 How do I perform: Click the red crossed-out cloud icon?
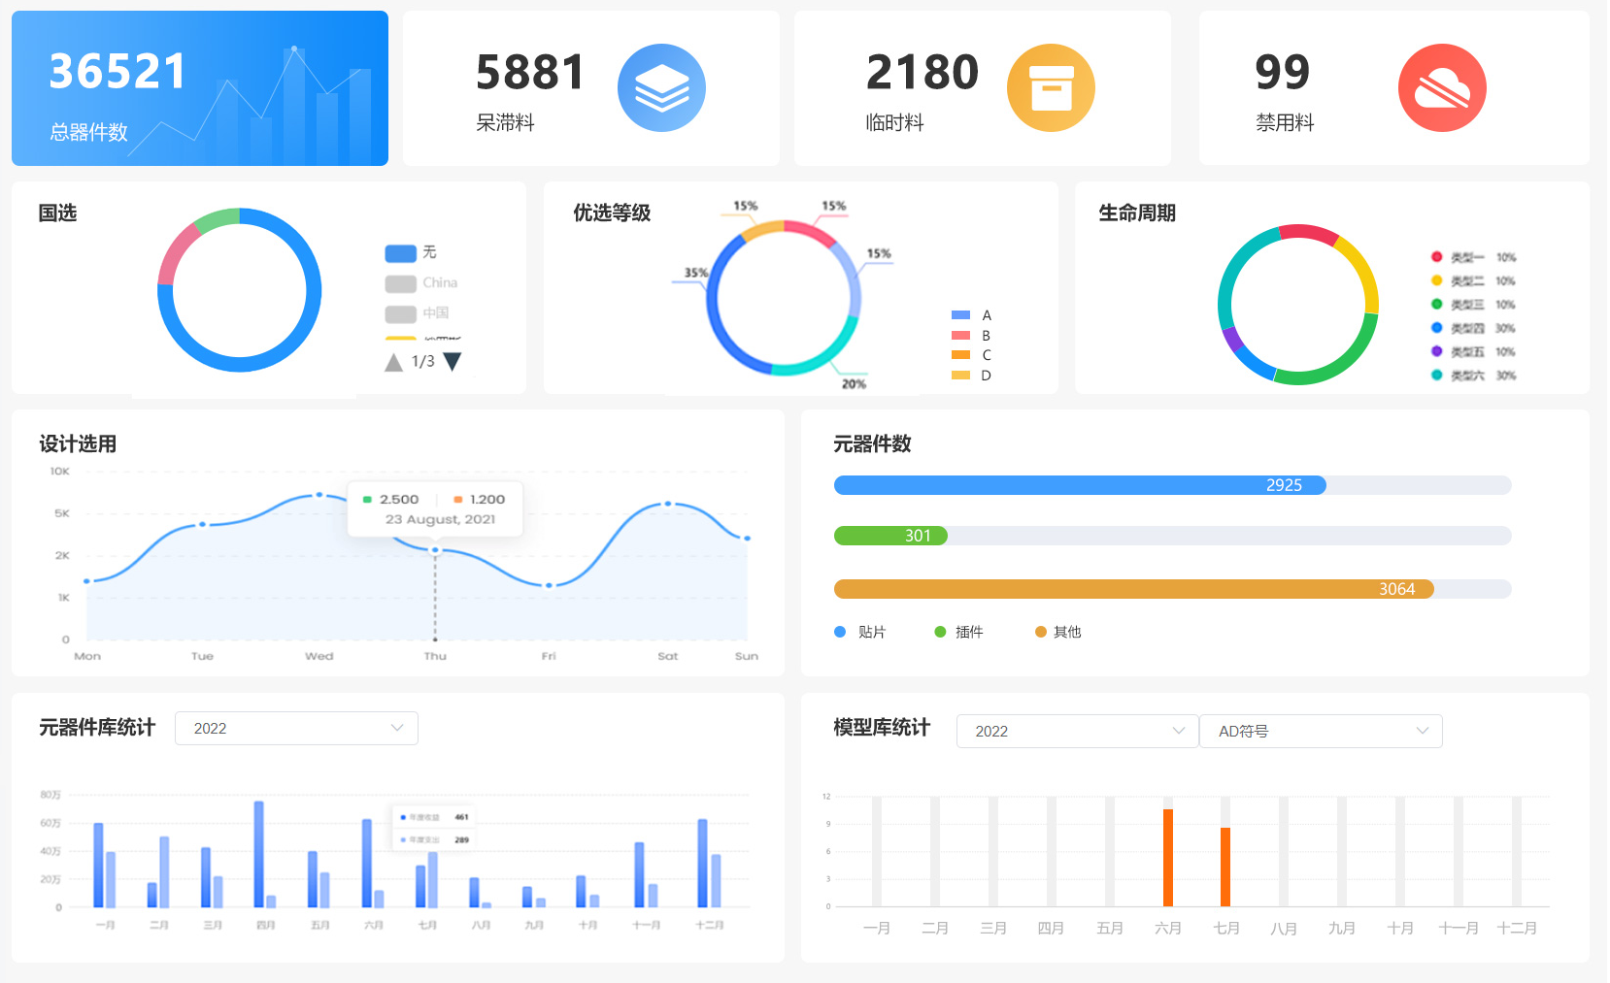click(1442, 88)
